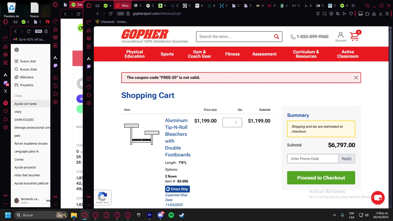The image size is (393, 221).
Task: Add a new tab with the plus button
Action: (353, 5)
